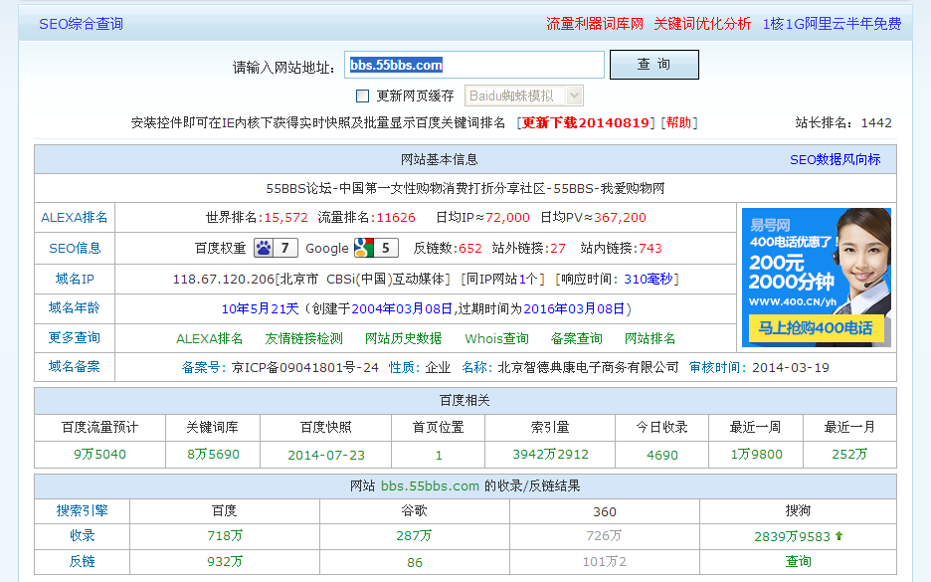This screenshot has height=582, width=931.
Task: Click the 备案查询 link
Action: (576, 338)
